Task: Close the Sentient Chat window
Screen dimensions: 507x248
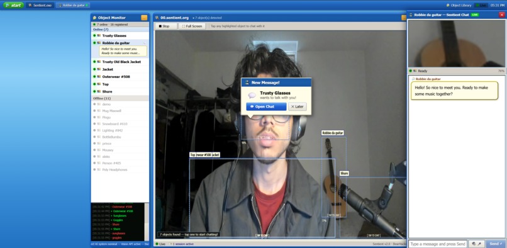Action: tap(501, 14)
